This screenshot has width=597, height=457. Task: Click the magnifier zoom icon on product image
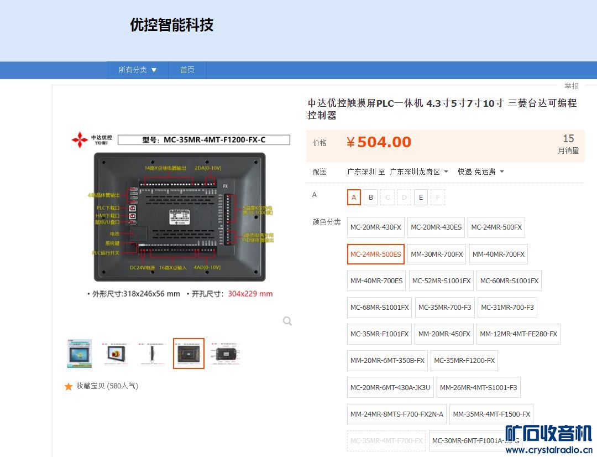(x=287, y=321)
